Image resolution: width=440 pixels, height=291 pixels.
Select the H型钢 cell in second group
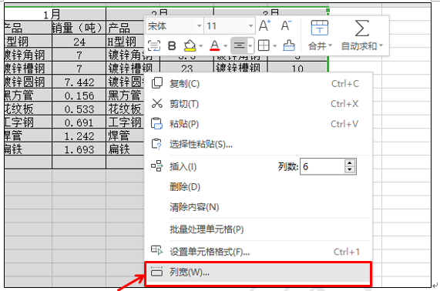point(125,42)
